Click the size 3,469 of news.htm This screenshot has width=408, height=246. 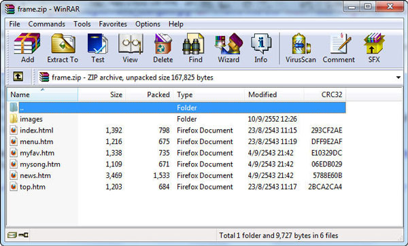pos(114,175)
